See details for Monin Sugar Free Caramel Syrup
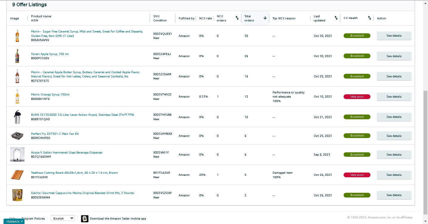Screen dimensions: 428x224 [394, 36]
